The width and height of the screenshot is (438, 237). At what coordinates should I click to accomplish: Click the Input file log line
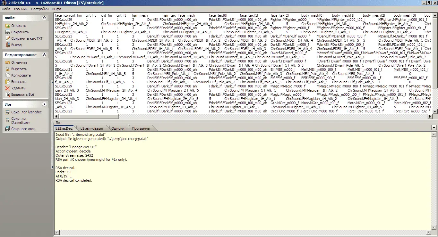coord(81,135)
